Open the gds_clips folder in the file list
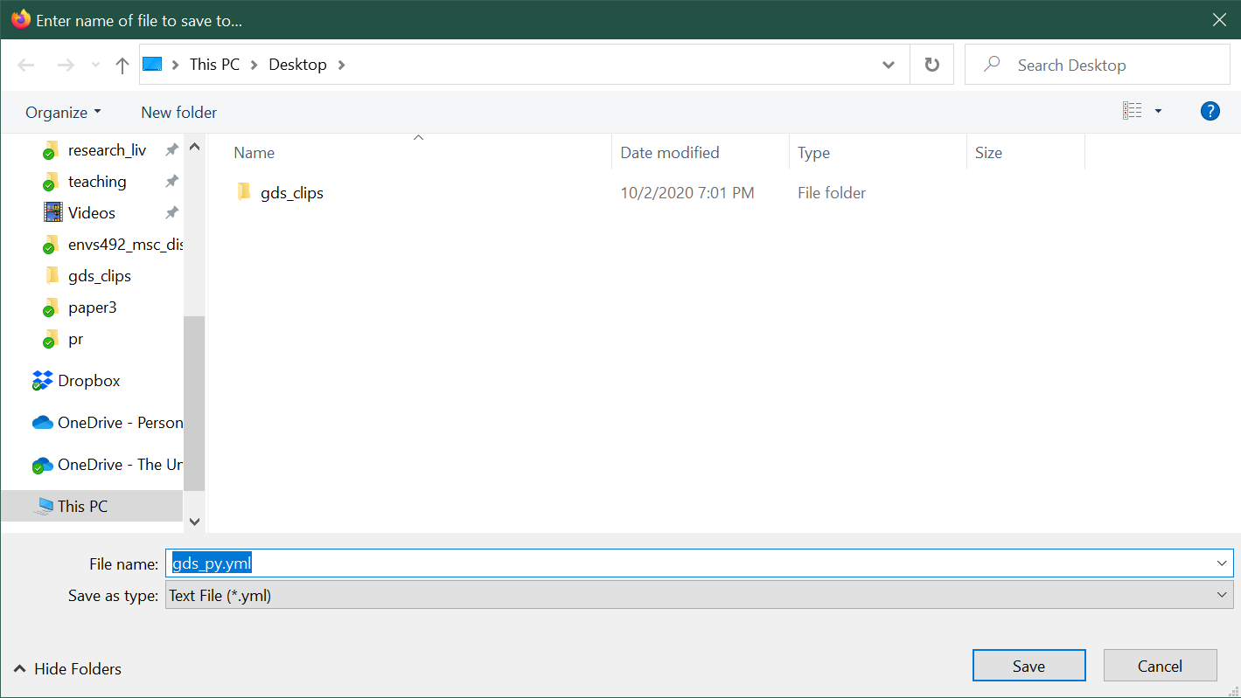Screen dimensions: 1241x698 tap(291, 192)
